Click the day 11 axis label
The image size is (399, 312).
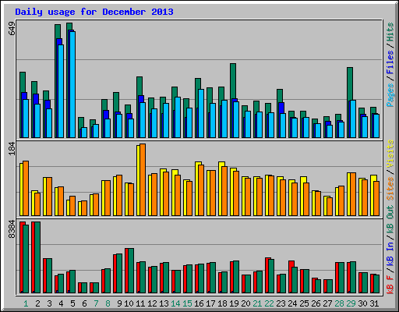point(140,303)
